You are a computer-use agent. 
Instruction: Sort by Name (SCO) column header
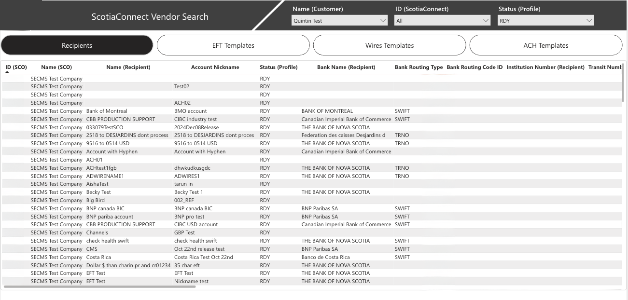[56, 67]
